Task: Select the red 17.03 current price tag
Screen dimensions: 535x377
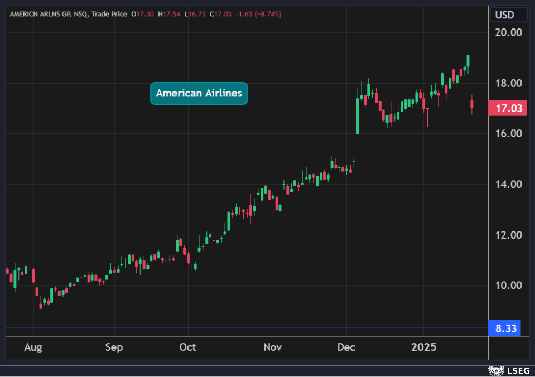Action: tap(508, 108)
